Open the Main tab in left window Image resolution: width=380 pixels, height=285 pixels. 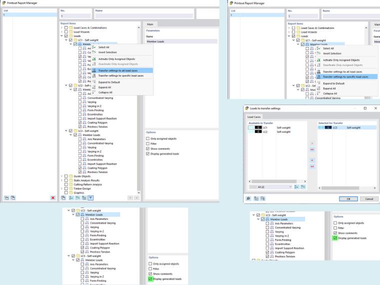[x=150, y=24]
